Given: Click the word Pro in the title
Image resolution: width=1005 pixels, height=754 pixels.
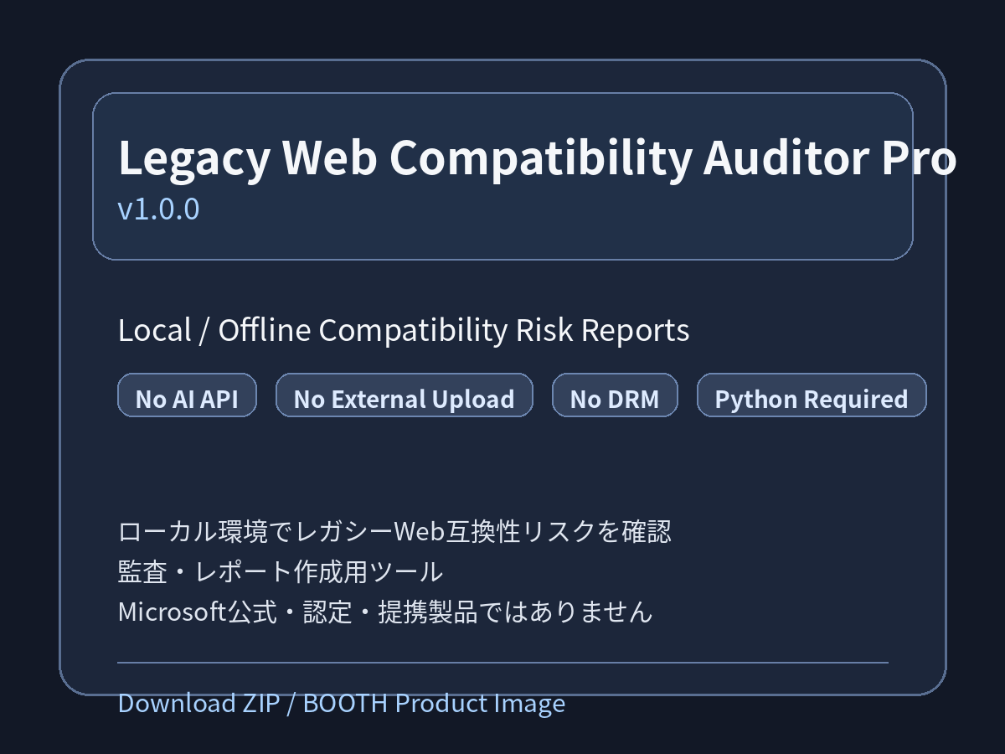Looking at the screenshot, I should (919, 158).
